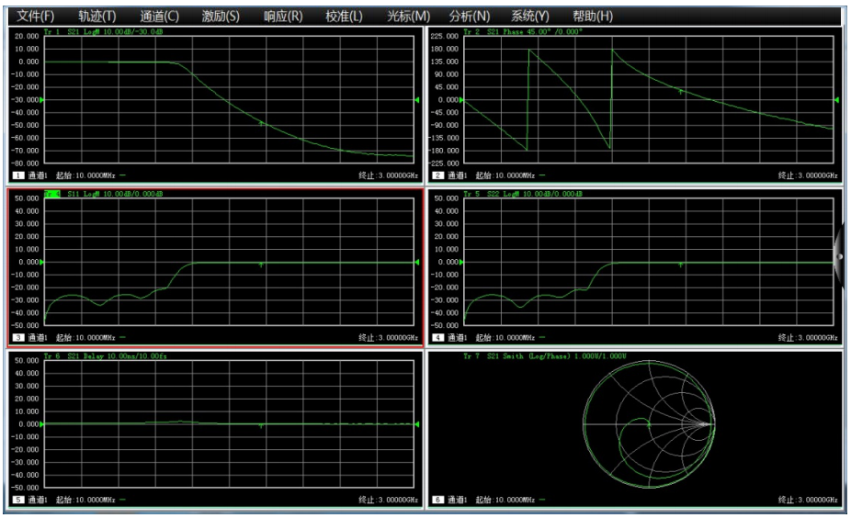Viewport: 851px width, 518px height.
Task: Open the 文件(F) menu
Action: pyautogui.click(x=36, y=16)
